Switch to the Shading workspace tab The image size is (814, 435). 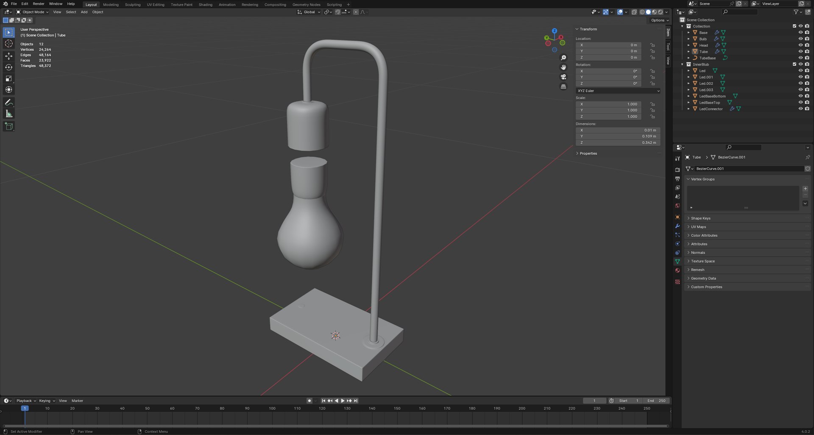pyautogui.click(x=205, y=5)
